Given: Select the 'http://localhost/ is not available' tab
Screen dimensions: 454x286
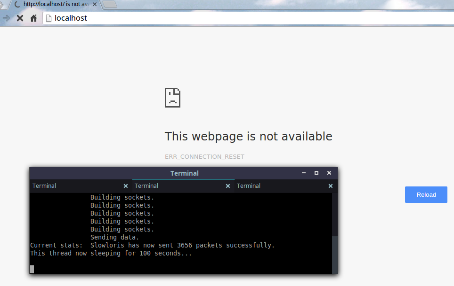Looking at the screenshot, I should pos(56,4).
